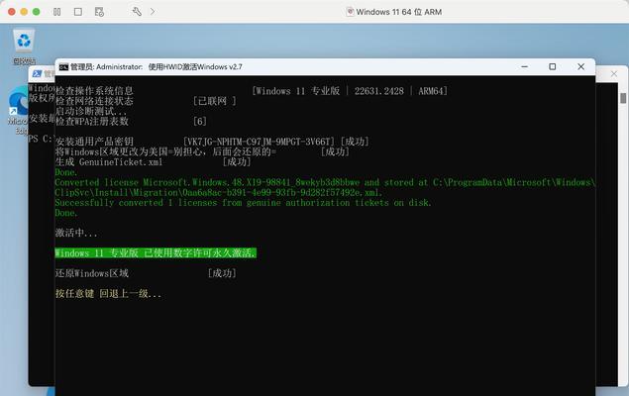629x396 pixels.
Task: Click the '管理员: Administrator' console title text
Action: (106, 67)
